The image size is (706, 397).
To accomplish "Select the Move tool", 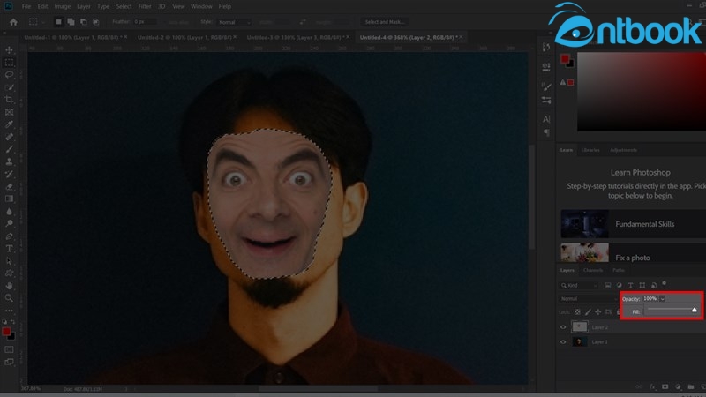I will [x=9, y=50].
